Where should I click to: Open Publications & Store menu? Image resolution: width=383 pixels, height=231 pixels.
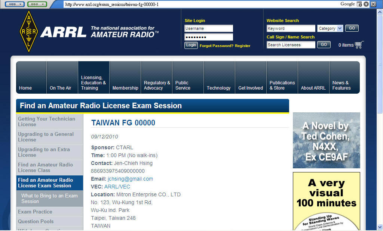(x=282, y=78)
